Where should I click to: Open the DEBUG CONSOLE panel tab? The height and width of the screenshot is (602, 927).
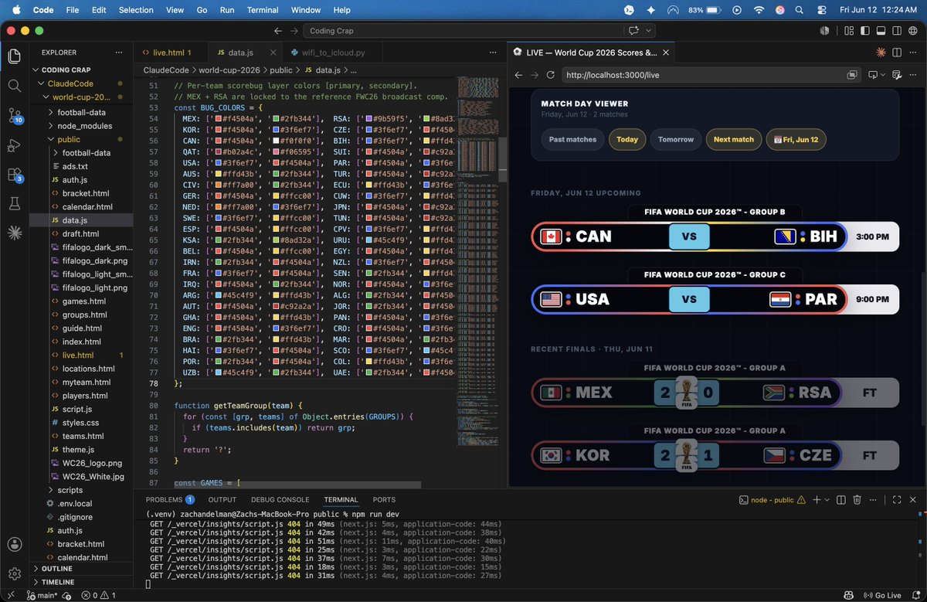tap(280, 500)
